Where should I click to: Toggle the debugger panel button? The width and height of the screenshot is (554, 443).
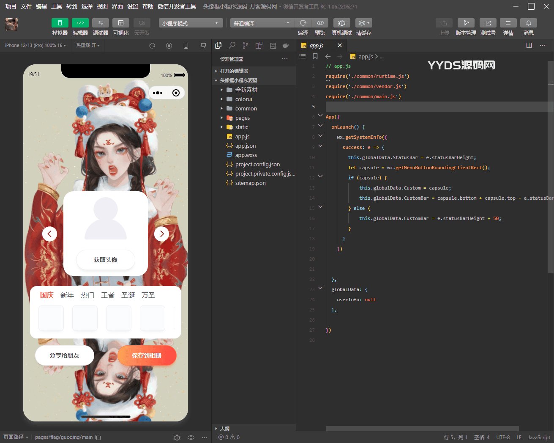click(101, 23)
